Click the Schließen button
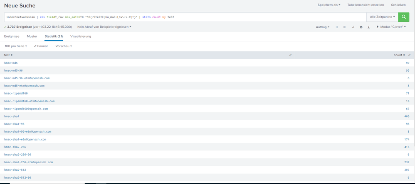 (x=398, y=5)
